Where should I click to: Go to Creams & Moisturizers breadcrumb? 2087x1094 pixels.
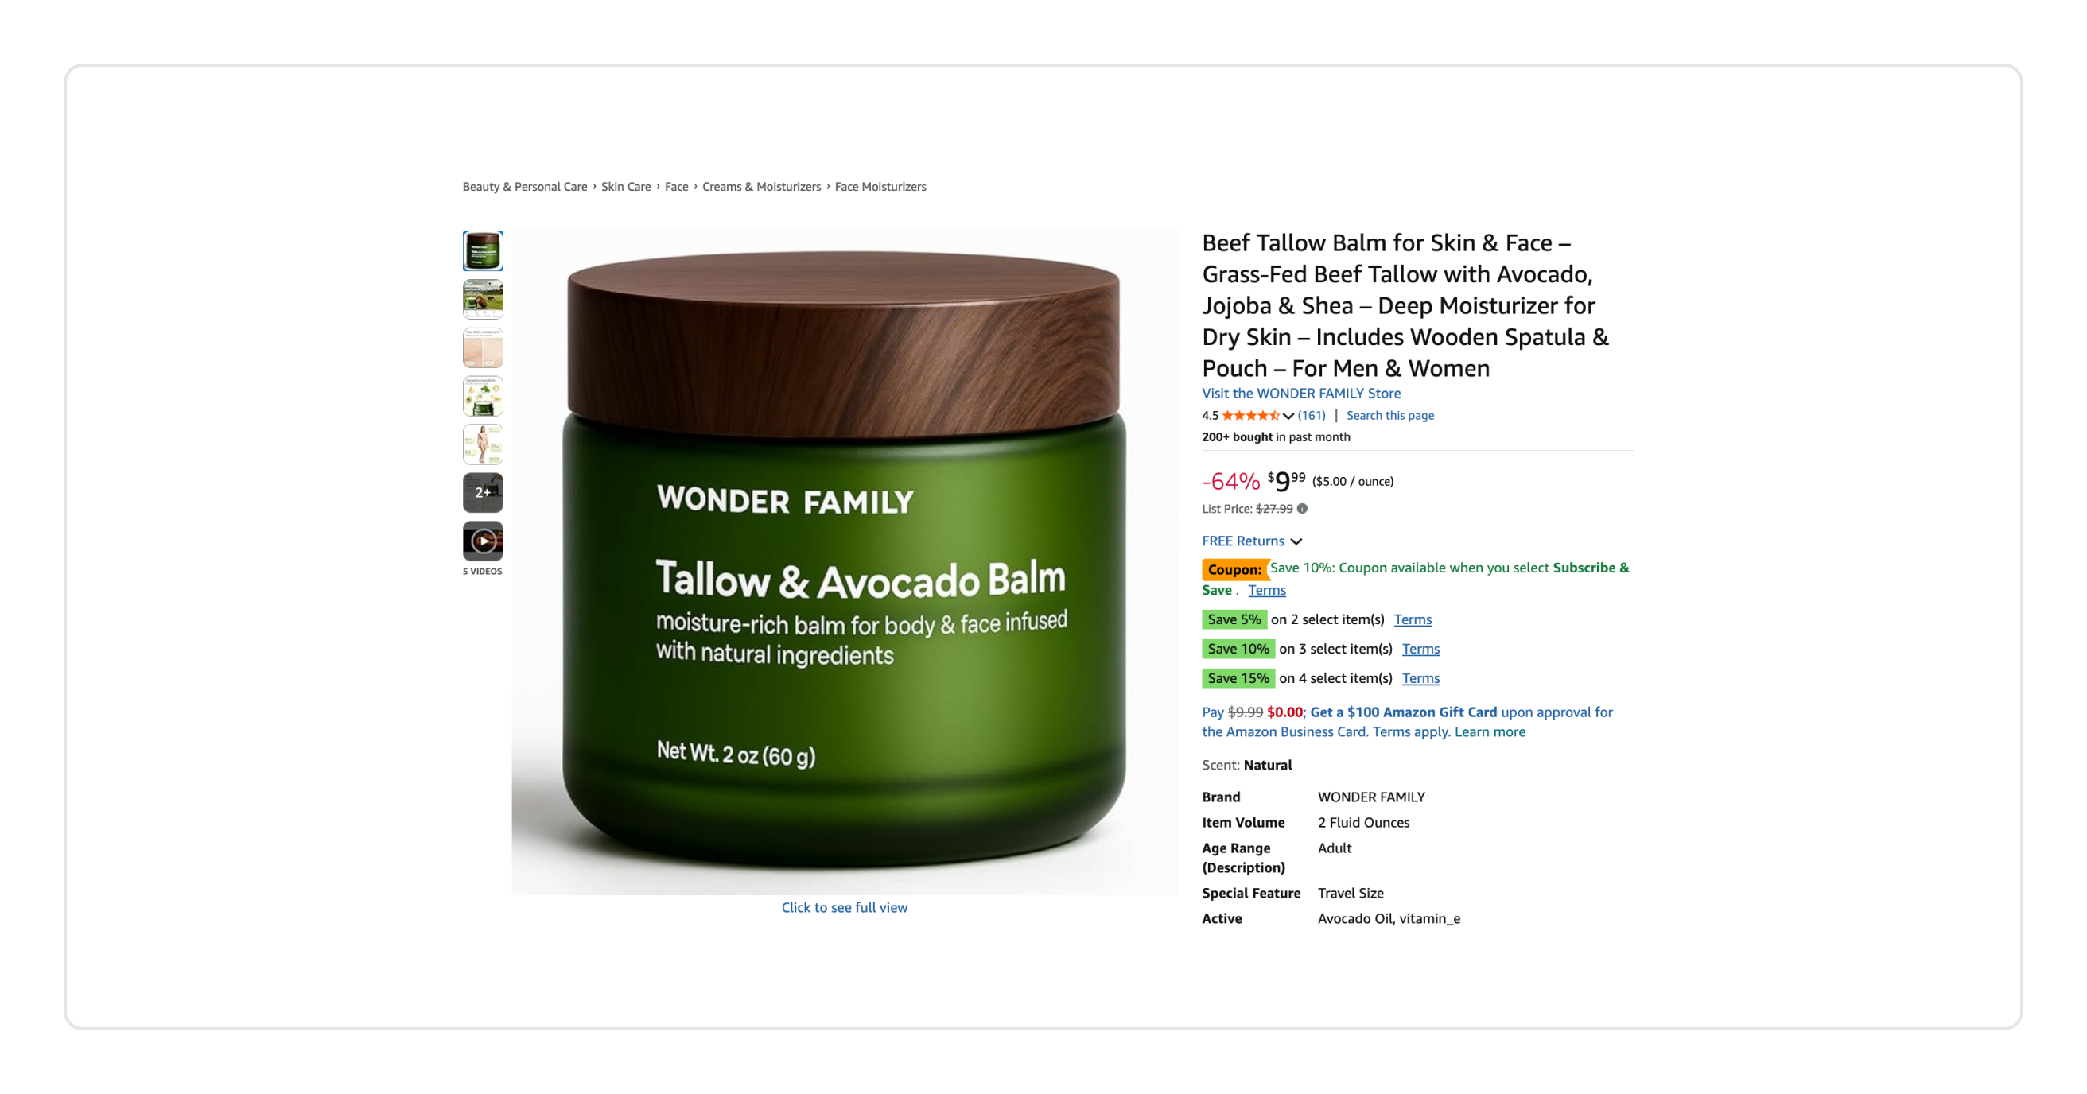pos(762,187)
